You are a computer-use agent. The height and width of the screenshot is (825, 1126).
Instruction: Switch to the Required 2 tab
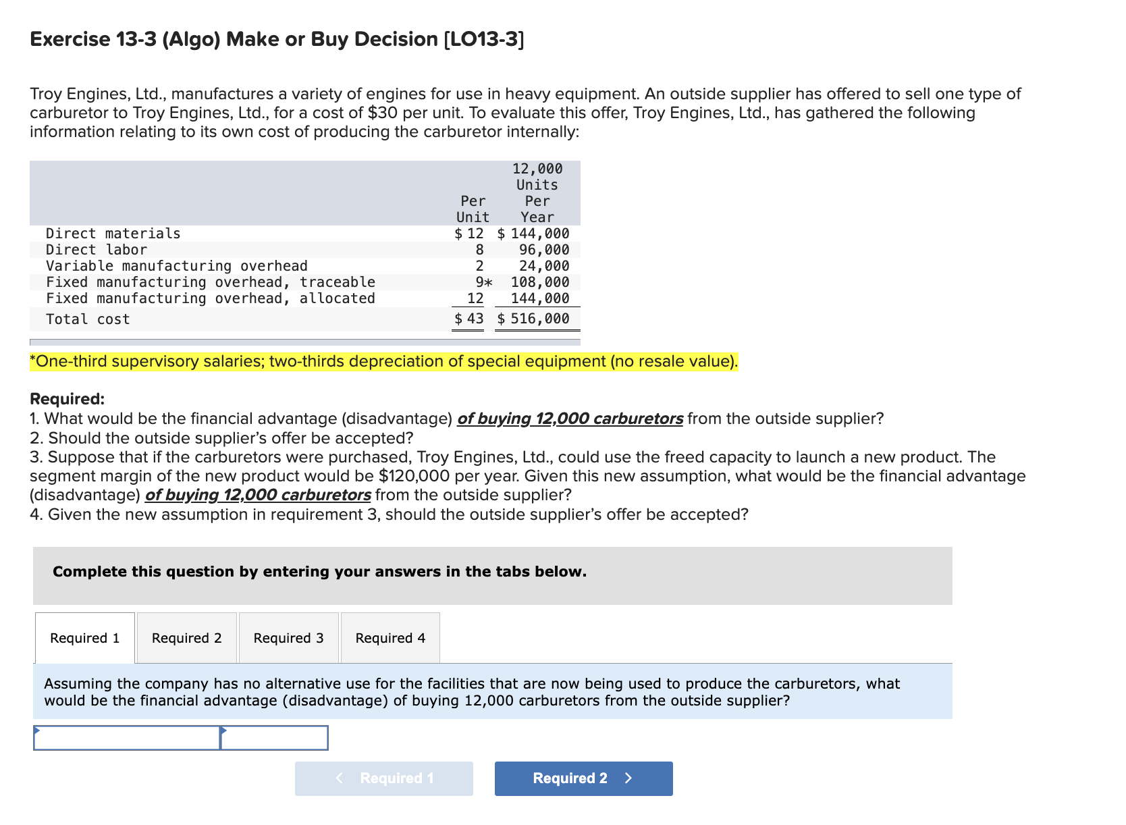coord(186,637)
